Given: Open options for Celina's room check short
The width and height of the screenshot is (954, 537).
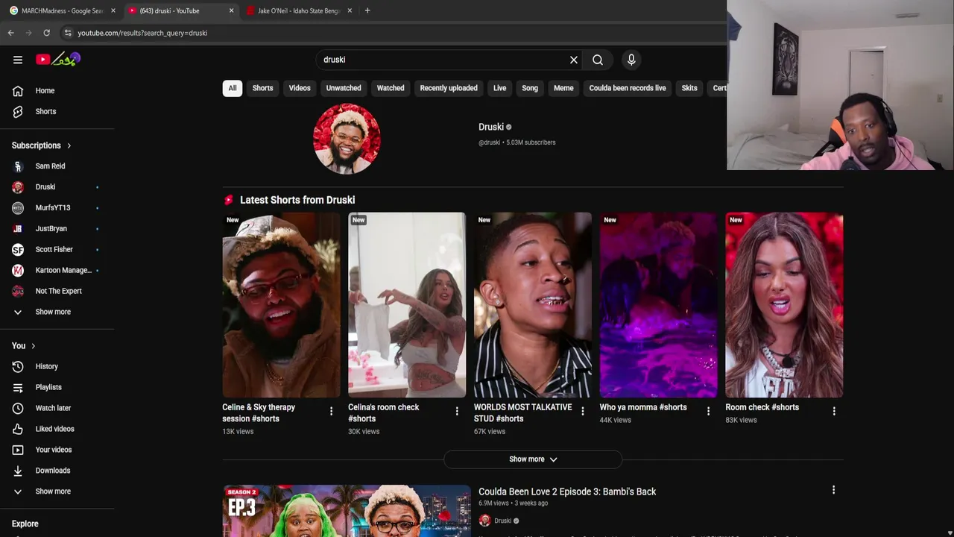Looking at the screenshot, I should [457, 411].
